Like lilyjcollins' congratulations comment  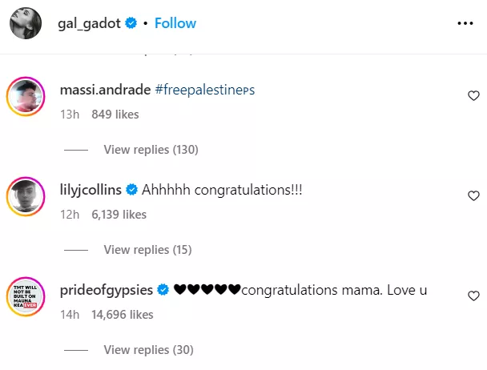[x=473, y=195]
